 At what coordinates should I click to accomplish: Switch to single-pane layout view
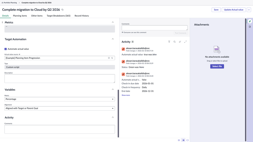[x=188, y=140]
